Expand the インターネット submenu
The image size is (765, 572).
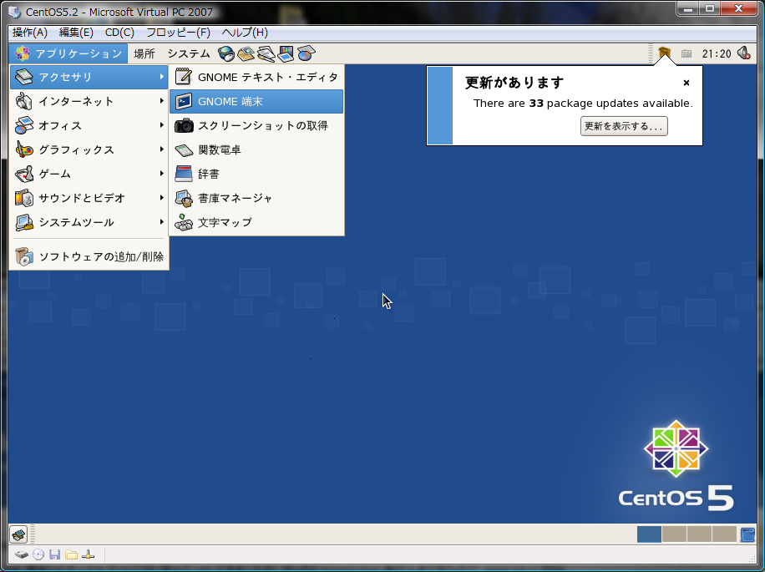point(89,101)
